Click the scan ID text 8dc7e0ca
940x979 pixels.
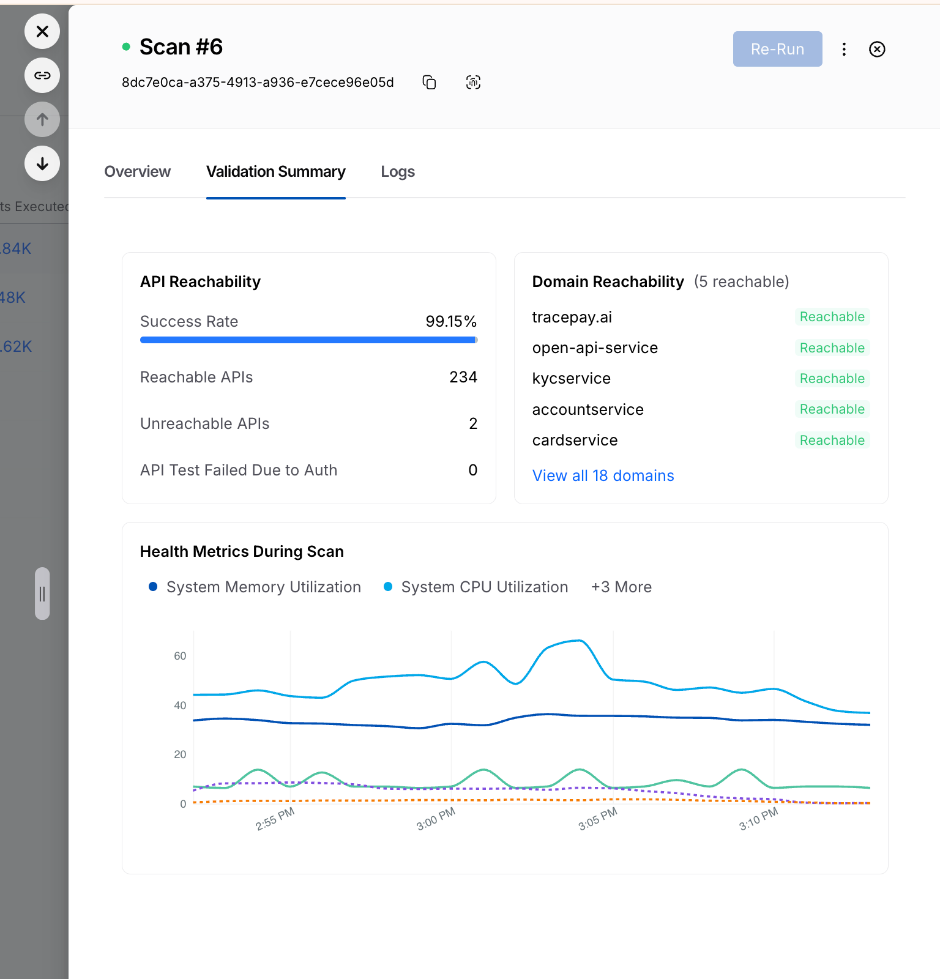point(258,82)
